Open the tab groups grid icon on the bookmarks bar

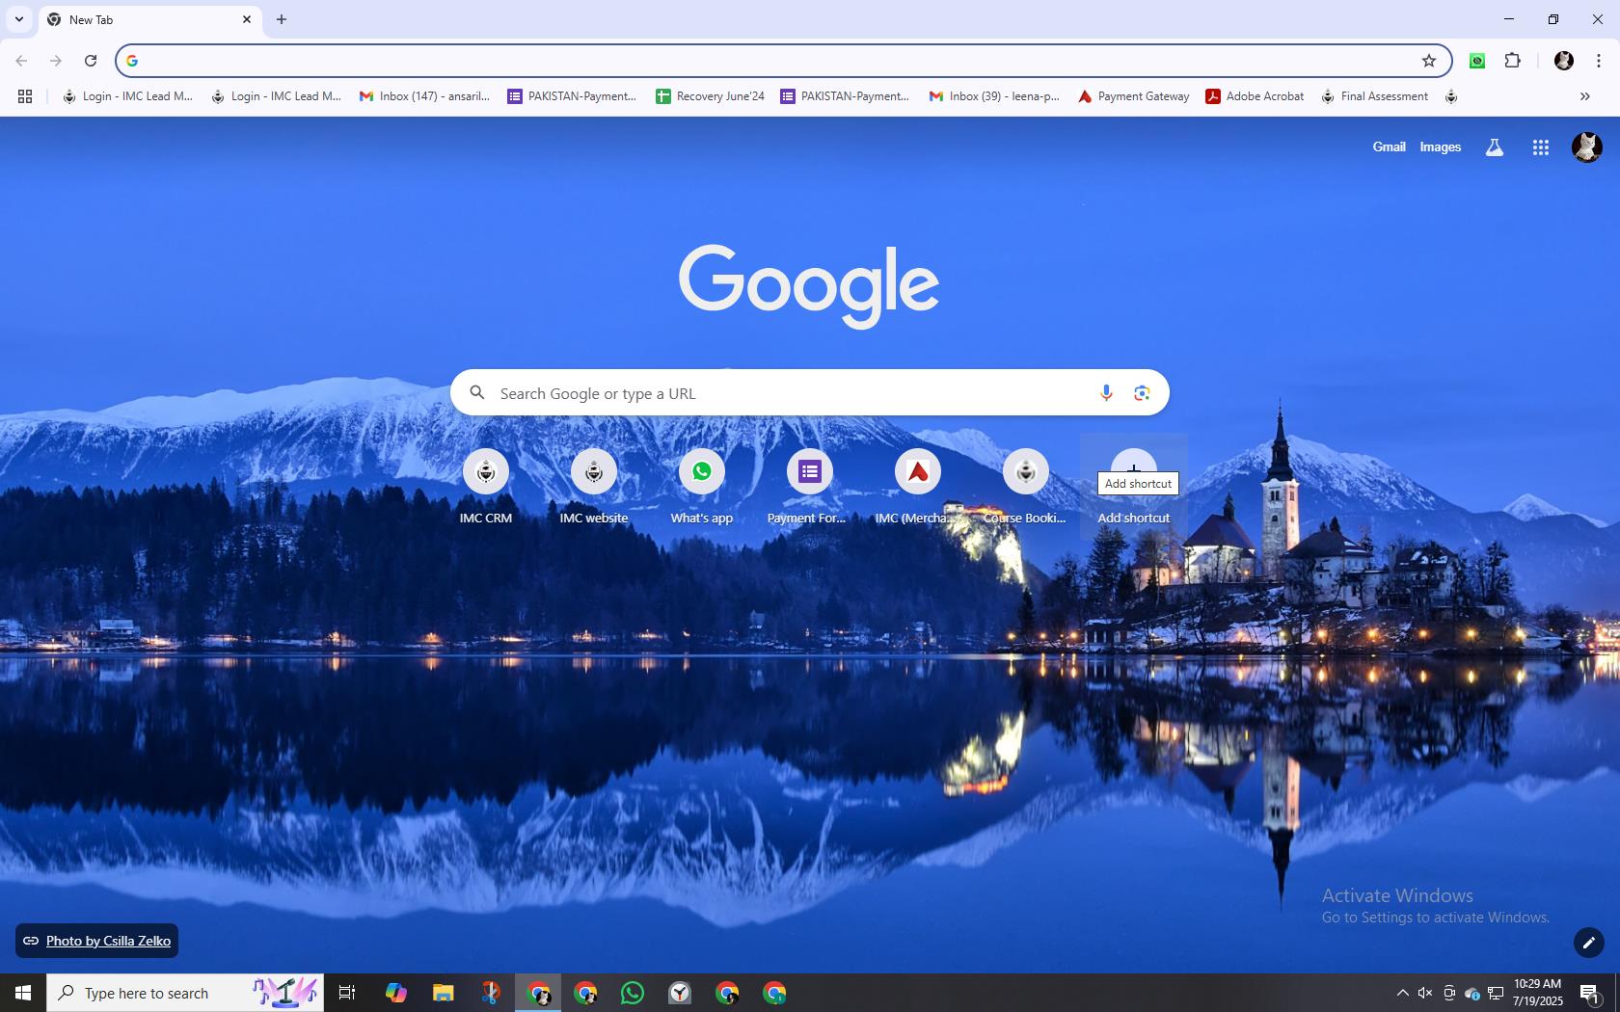(25, 96)
